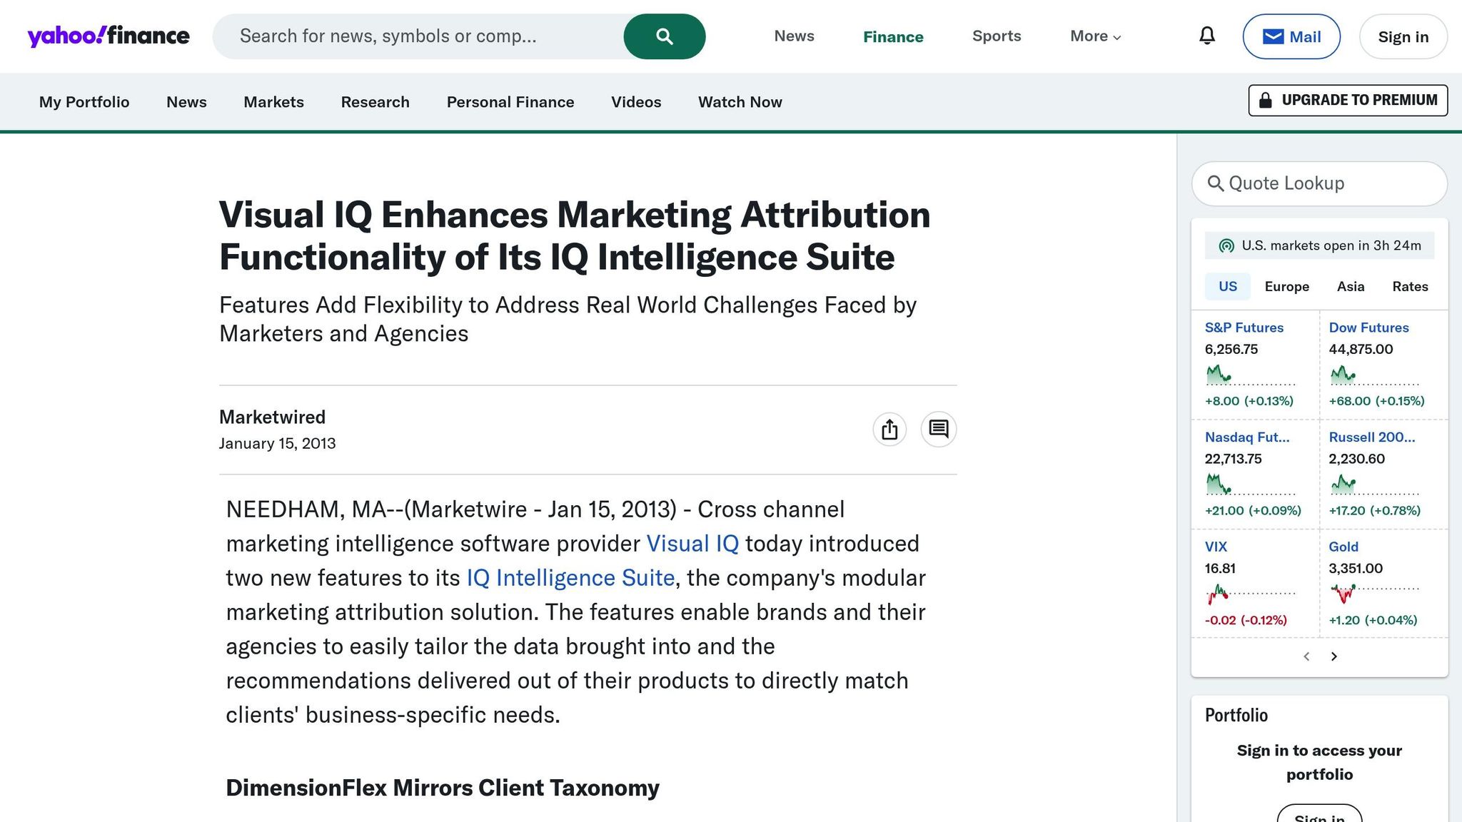Click the green search magnifier button
This screenshot has width=1462, height=822.
coord(665,36)
